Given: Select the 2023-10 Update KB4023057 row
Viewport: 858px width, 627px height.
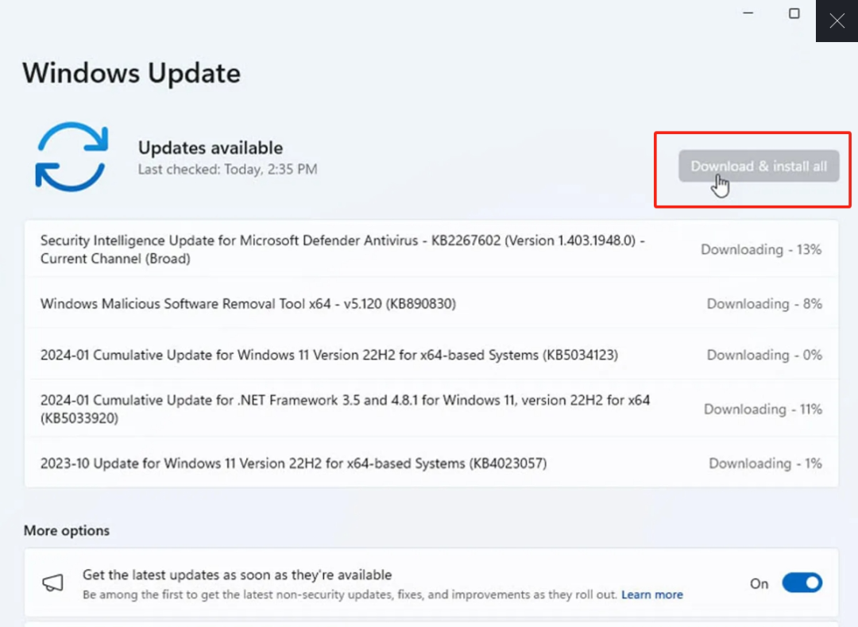Looking at the screenshot, I should pyautogui.click(x=431, y=463).
